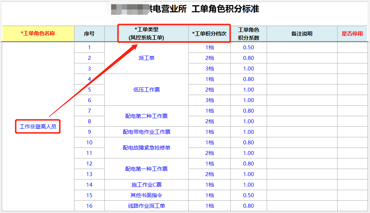370x213 pixels.
Task: Select the 其他书面指令 cell
Action: point(146,195)
